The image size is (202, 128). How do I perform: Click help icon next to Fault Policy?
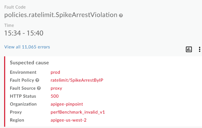tap(37, 80)
